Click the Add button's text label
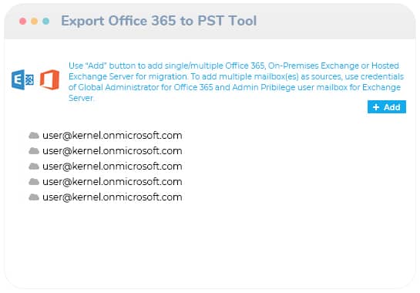Screen dimensions: 420x293 392,107
